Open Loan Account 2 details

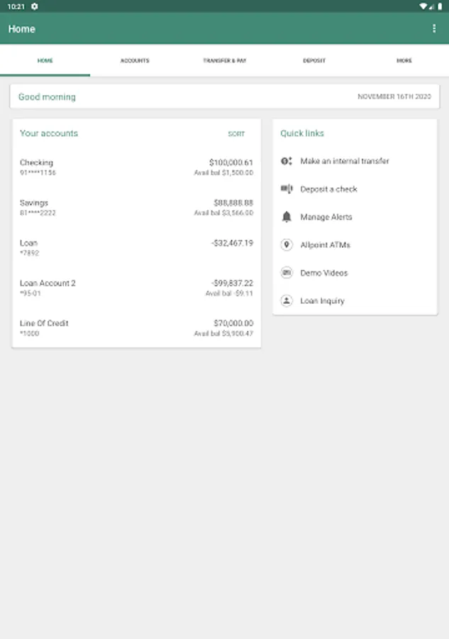pos(136,288)
